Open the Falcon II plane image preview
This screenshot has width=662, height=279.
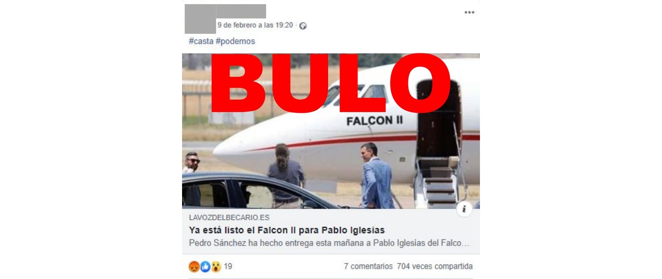point(331,131)
